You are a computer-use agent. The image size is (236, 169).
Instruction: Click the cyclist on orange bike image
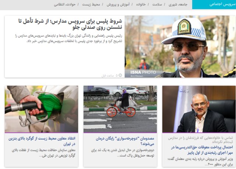coord(120,109)
